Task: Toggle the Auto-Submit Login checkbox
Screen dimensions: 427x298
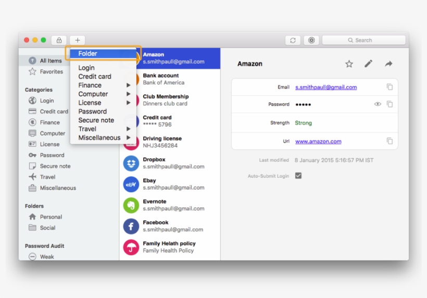Action: 298,176
